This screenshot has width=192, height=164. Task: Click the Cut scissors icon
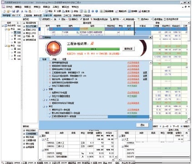point(22,11)
